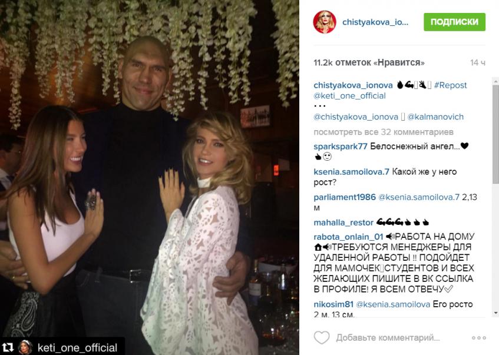Expand all 32 comments link
Screen dimensions: 499x355
point(384,132)
